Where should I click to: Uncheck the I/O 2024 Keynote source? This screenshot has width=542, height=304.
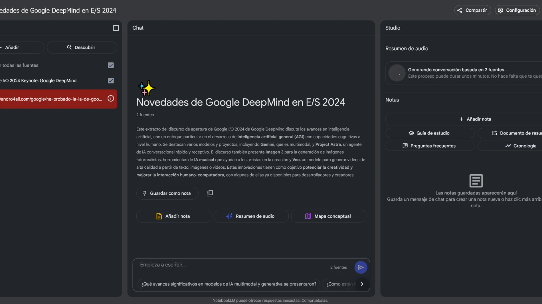(x=111, y=81)
